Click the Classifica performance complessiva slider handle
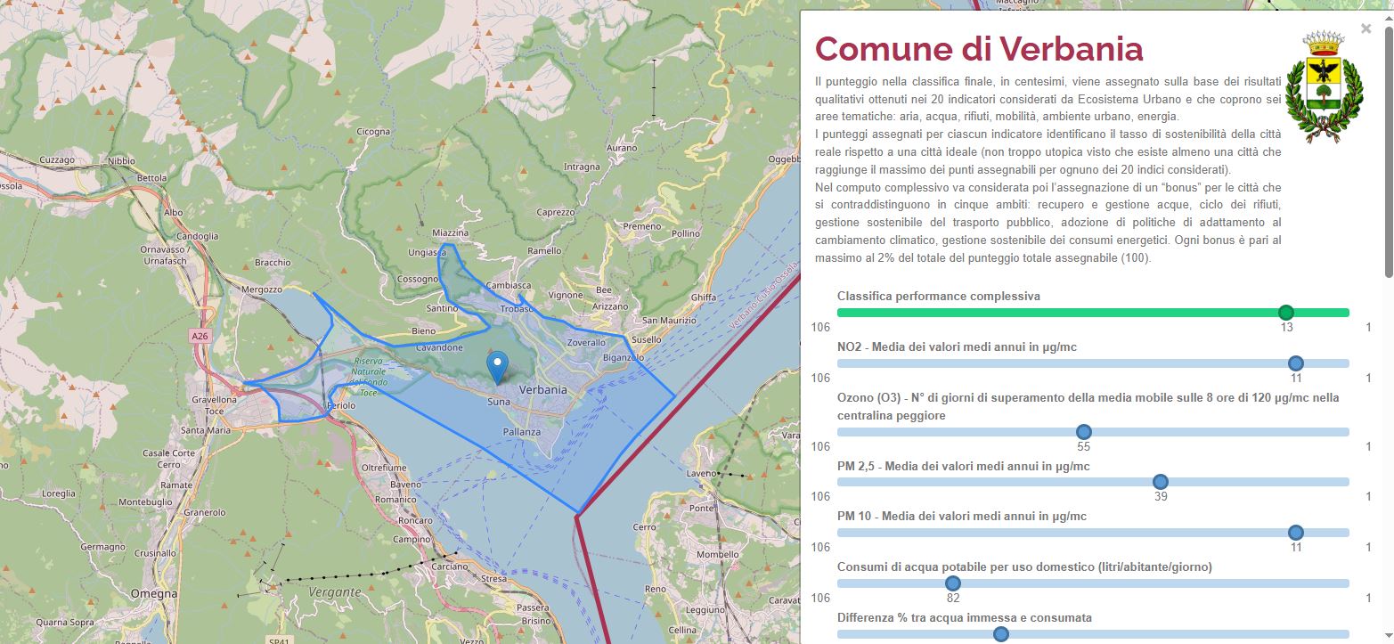Image resolution: width=1394 pixels, height=644 pixels. click(x=1285, y=313)
